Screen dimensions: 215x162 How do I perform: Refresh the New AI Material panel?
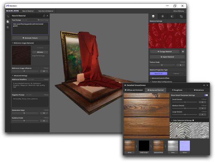pyautogui.click(x=44, y=16)
